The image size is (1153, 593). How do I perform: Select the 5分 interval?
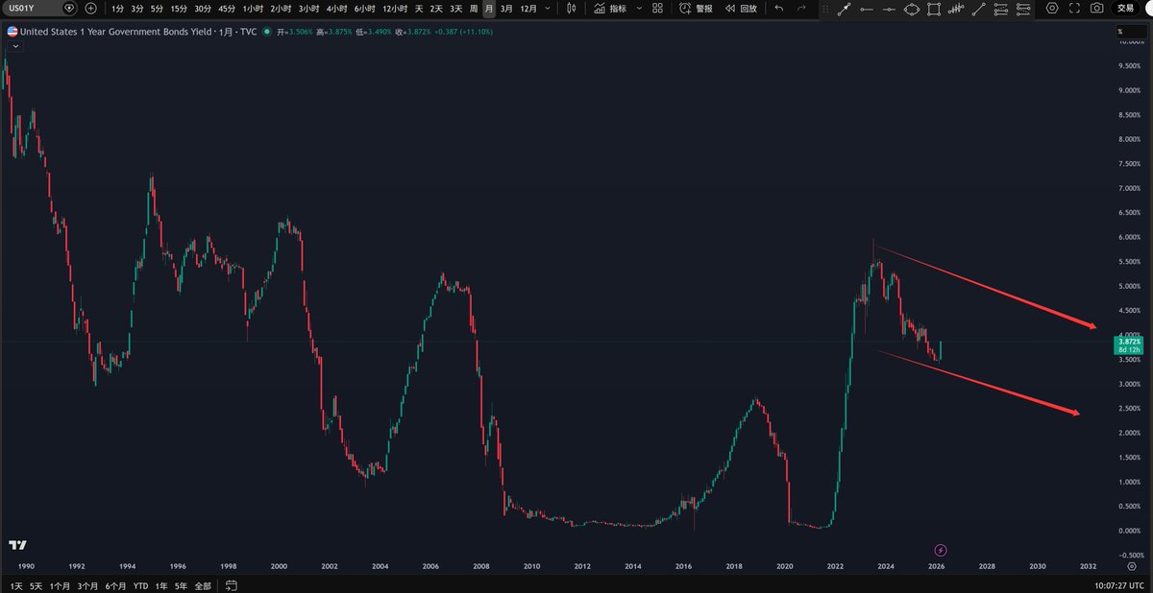pyautogui.click(x=157, y=8)
